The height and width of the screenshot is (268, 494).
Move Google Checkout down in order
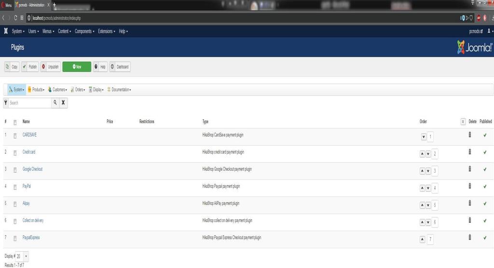(x=428, y=171)
